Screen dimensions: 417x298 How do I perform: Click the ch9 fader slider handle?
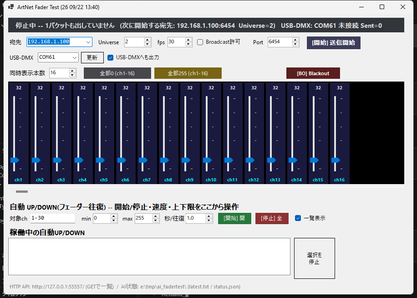pos(186,160)
